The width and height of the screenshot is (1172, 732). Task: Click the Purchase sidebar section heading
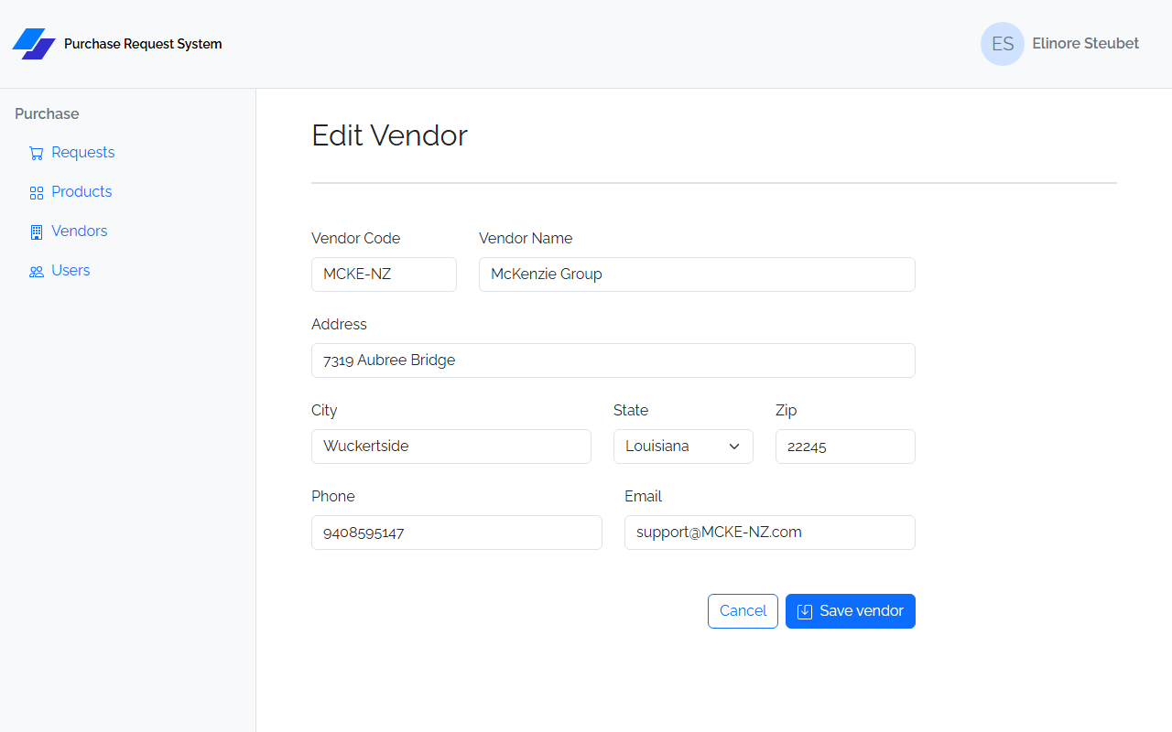point(47,113)
